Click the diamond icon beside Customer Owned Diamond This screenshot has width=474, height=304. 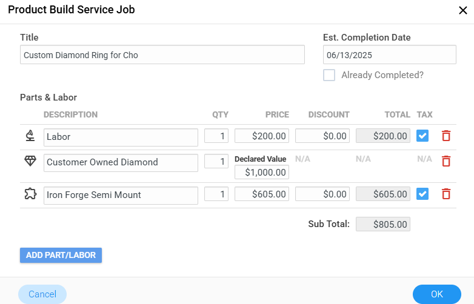(x=30, y=161)
